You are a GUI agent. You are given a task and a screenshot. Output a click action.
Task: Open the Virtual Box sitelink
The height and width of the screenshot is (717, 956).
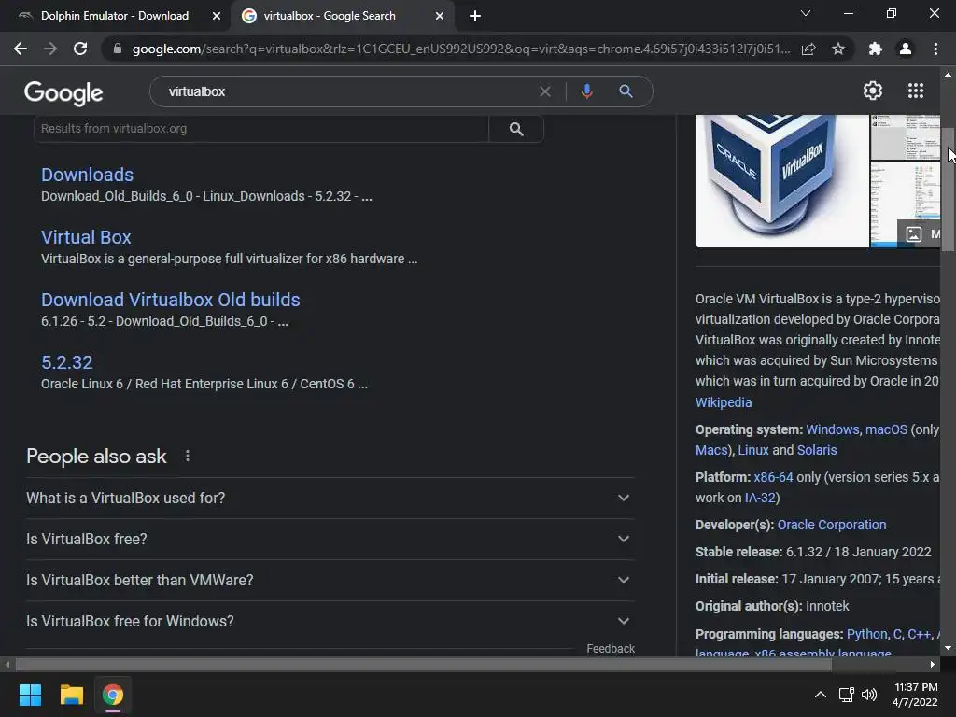[x=86, y=237]
